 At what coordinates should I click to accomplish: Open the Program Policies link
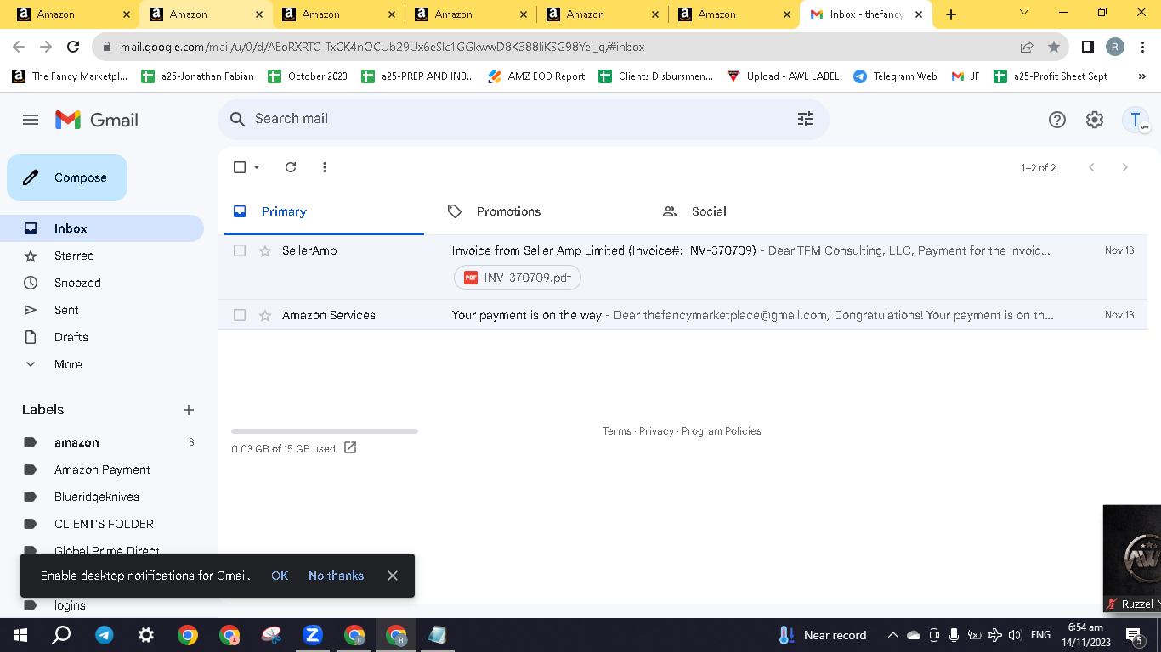[722, 431]
